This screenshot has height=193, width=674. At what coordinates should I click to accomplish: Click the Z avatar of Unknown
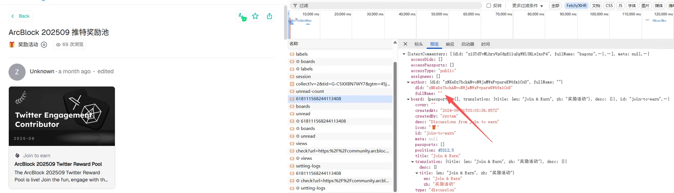[17, 72]
